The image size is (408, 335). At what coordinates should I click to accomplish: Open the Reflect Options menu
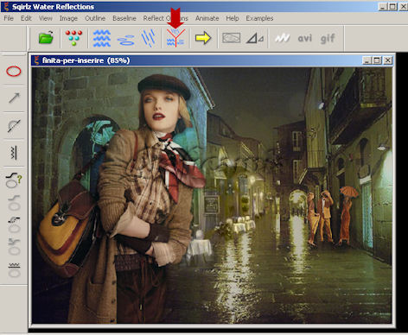(166, 18)
